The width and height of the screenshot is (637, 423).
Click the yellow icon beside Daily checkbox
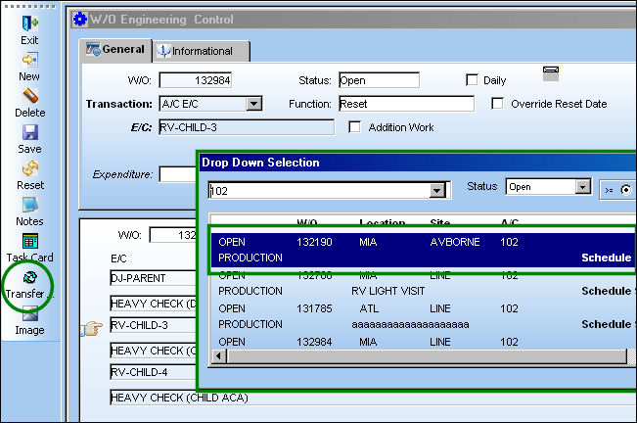[551, 73]
